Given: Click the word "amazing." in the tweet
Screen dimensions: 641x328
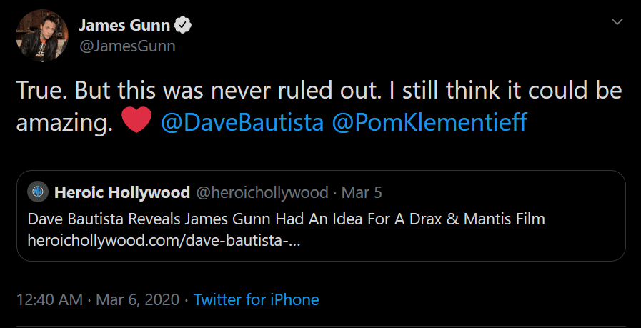Looking at the screenshot, I should [64, 122].
